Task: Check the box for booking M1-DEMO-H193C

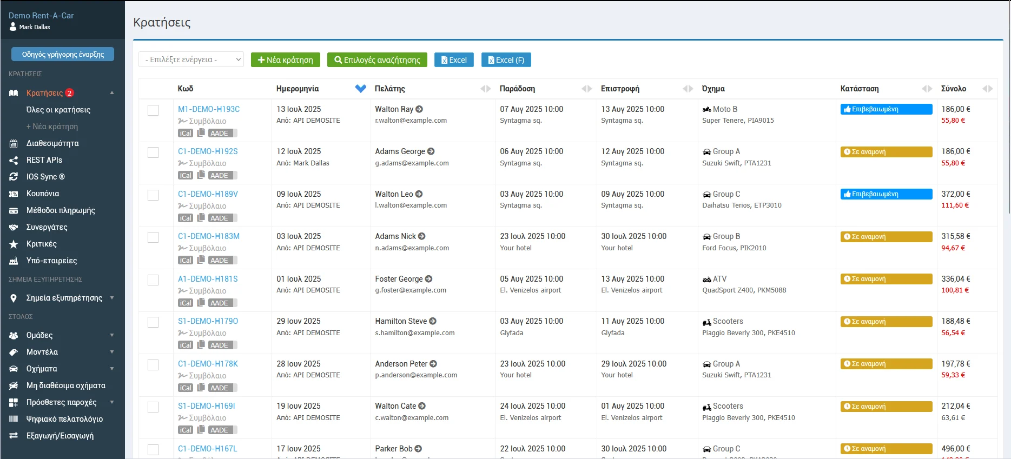Action: (x=153, y=110)
